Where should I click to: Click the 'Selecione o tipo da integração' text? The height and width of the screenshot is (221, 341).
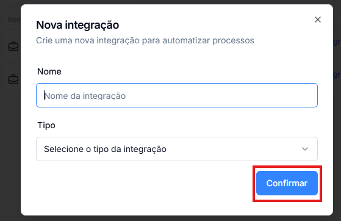pos(105,149)
